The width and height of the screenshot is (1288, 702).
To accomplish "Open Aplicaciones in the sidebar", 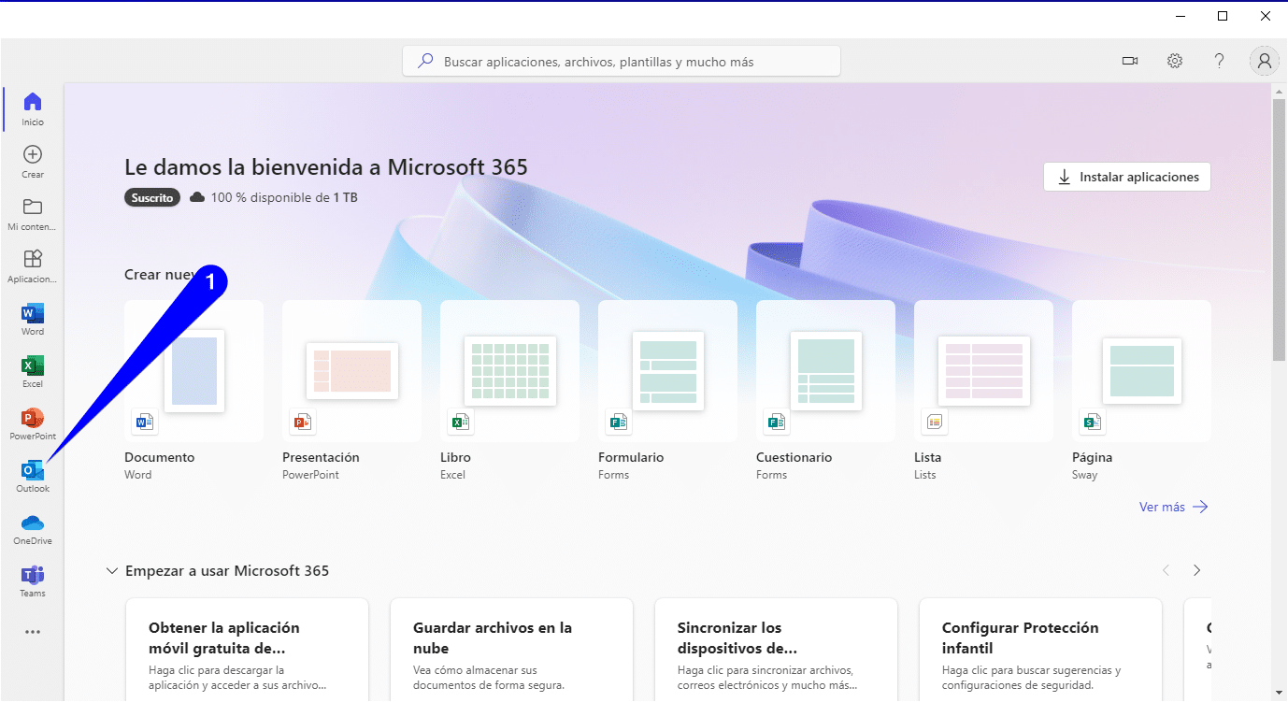I will [33, 266].
